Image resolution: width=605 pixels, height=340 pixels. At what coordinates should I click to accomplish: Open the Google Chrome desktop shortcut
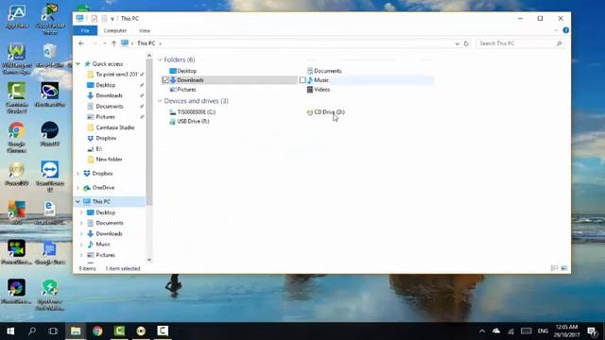coord(17,137)
